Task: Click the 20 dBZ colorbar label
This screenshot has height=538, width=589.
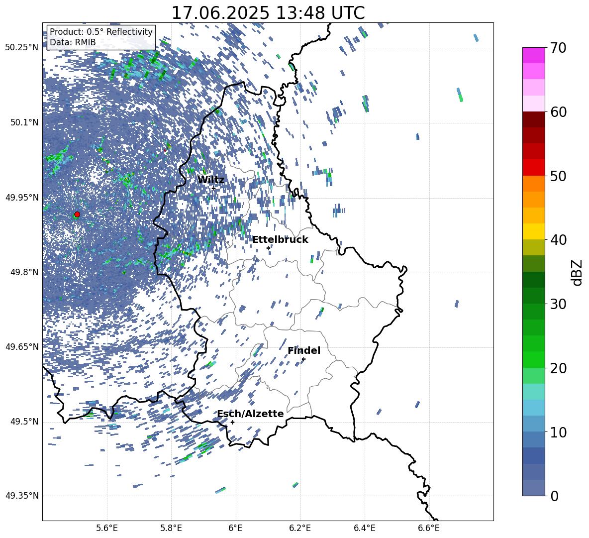Action: pos(559,368)
